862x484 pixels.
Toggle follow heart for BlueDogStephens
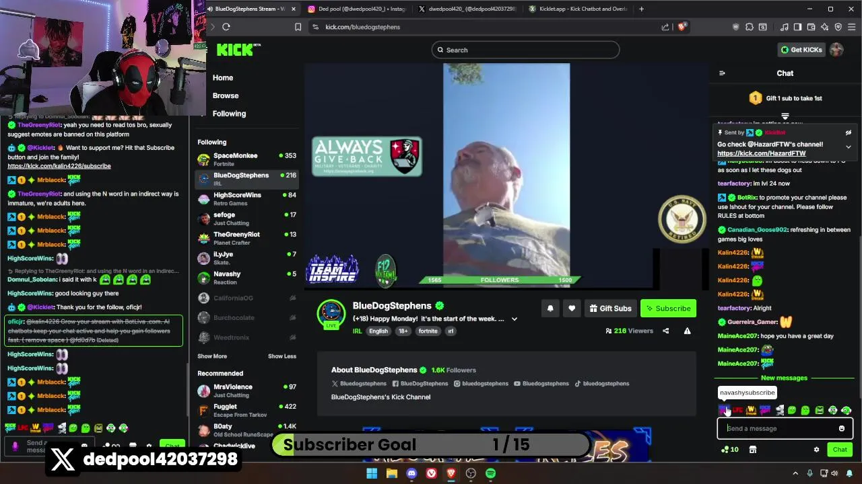(x=571, y=309)
